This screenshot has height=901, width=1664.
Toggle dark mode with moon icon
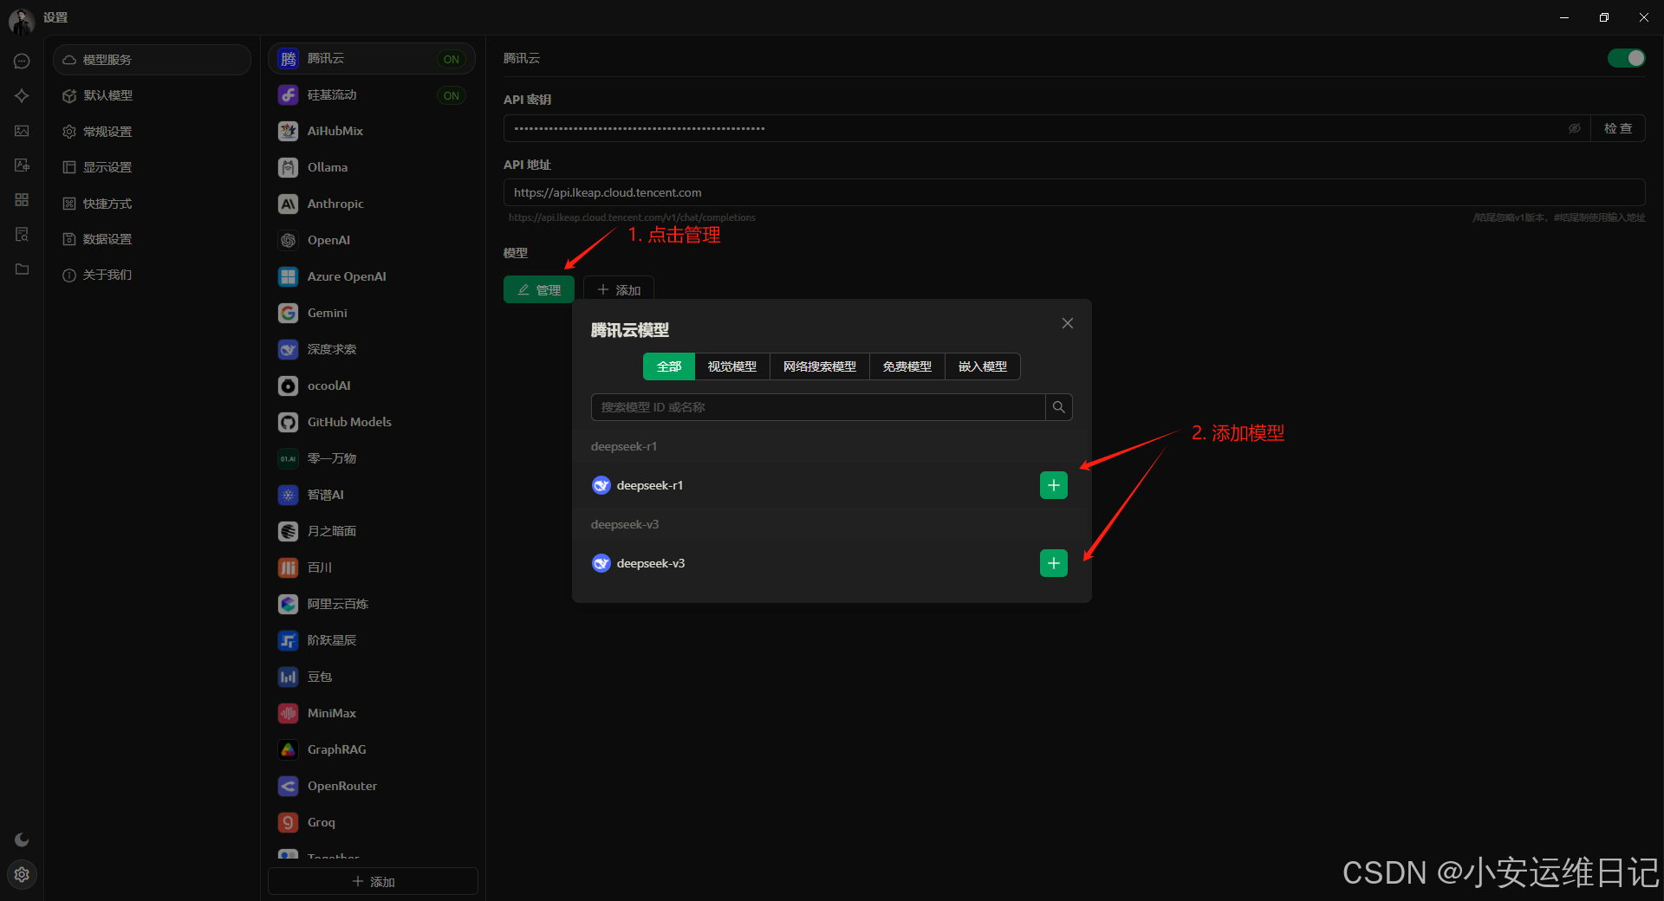pyautogui.click(x=22, y=839)
